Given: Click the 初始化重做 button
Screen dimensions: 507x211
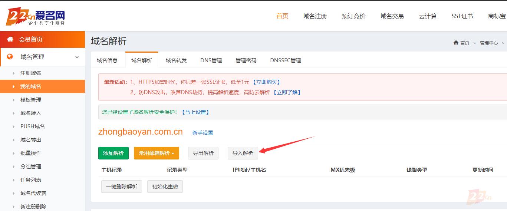Looking at the screenshot, I should point(165,187).
